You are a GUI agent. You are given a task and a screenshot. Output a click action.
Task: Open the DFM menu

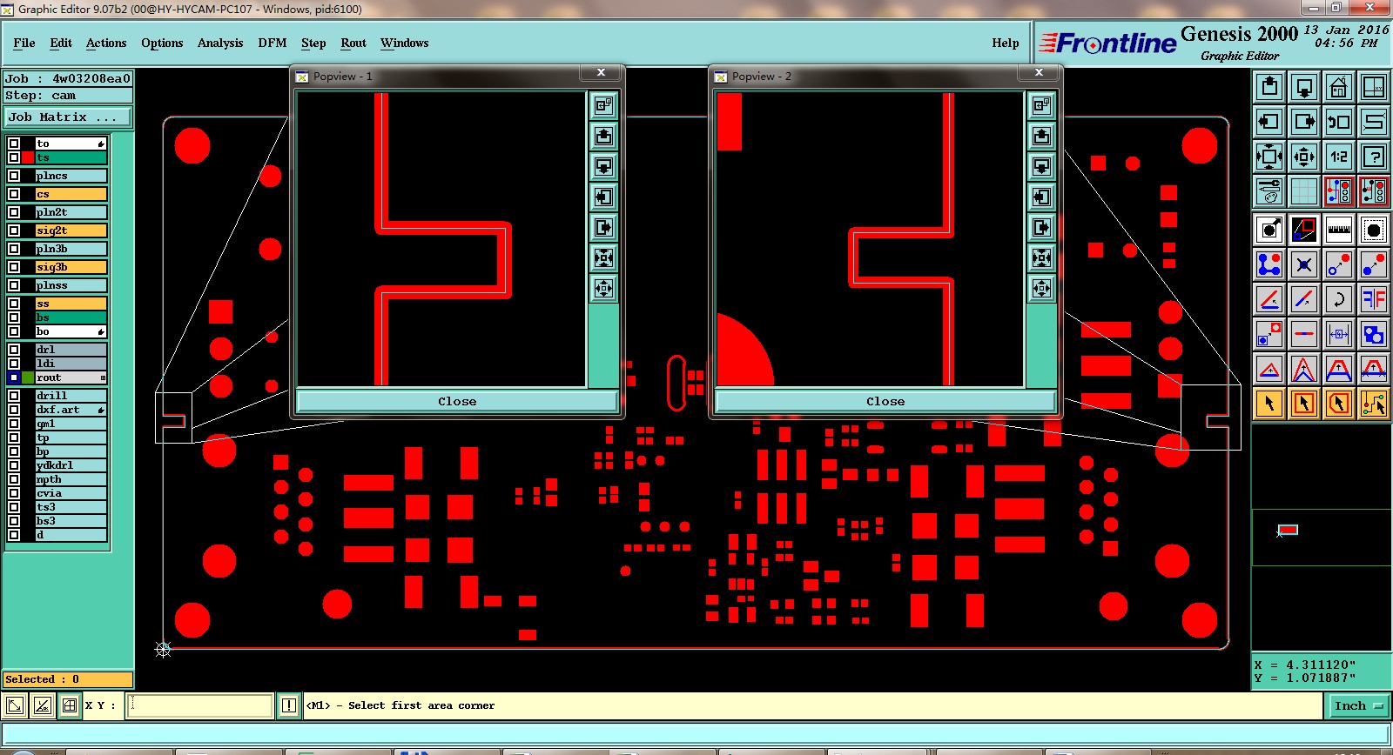tap(273, 43)
